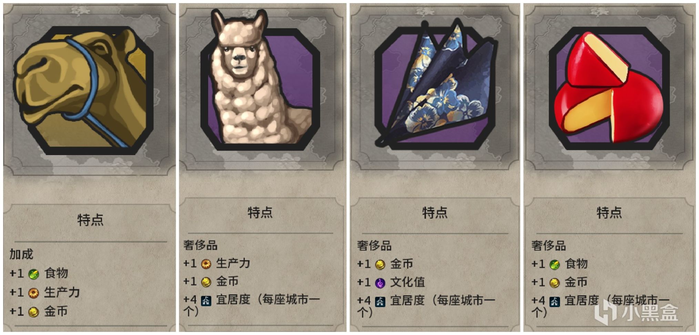Select the red wax cheese image
Viewport: 699px width, 335px height.
point(609,89)
